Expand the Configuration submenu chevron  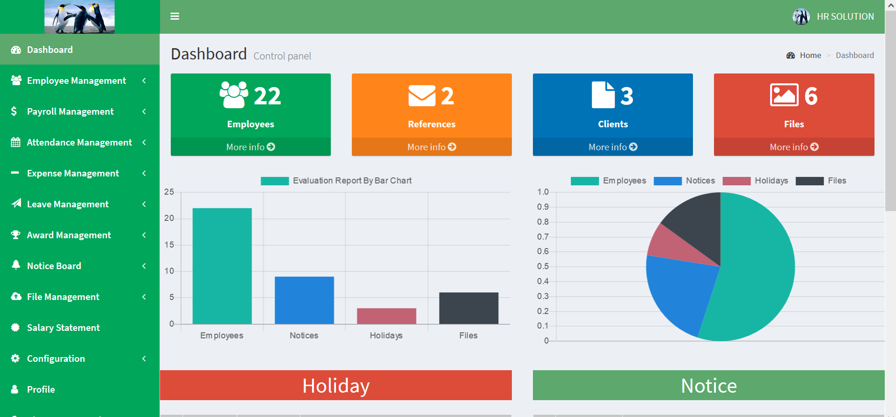tap(144, 358)
